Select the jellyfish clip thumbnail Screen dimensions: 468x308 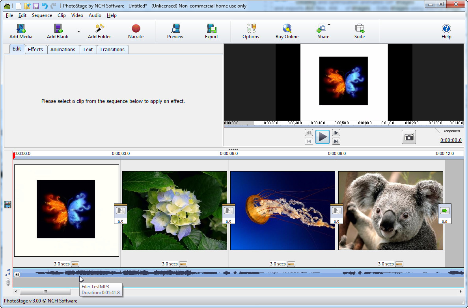(x=283, y=211)
